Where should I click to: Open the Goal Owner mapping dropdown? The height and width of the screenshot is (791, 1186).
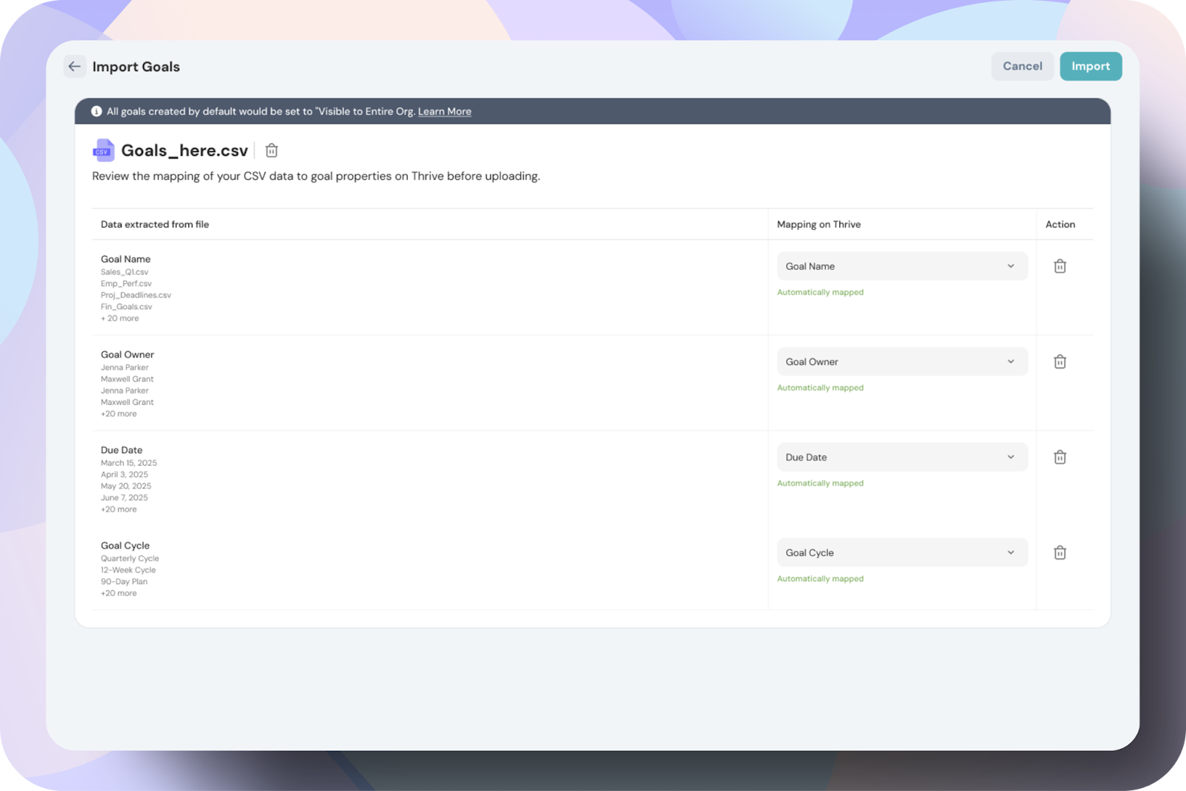pyautogui.click(x=902, y=362)
